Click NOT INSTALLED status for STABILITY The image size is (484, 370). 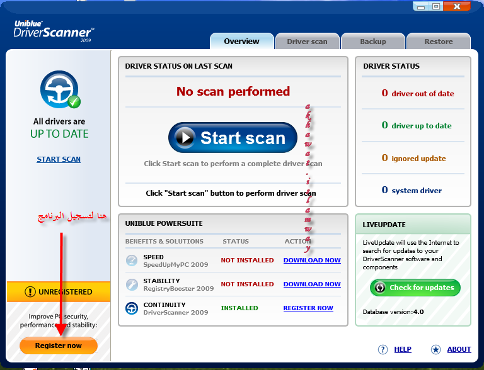247,284
